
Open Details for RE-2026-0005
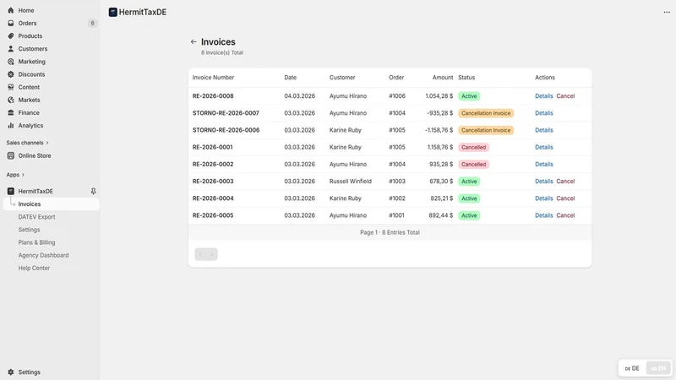point(543,215)
